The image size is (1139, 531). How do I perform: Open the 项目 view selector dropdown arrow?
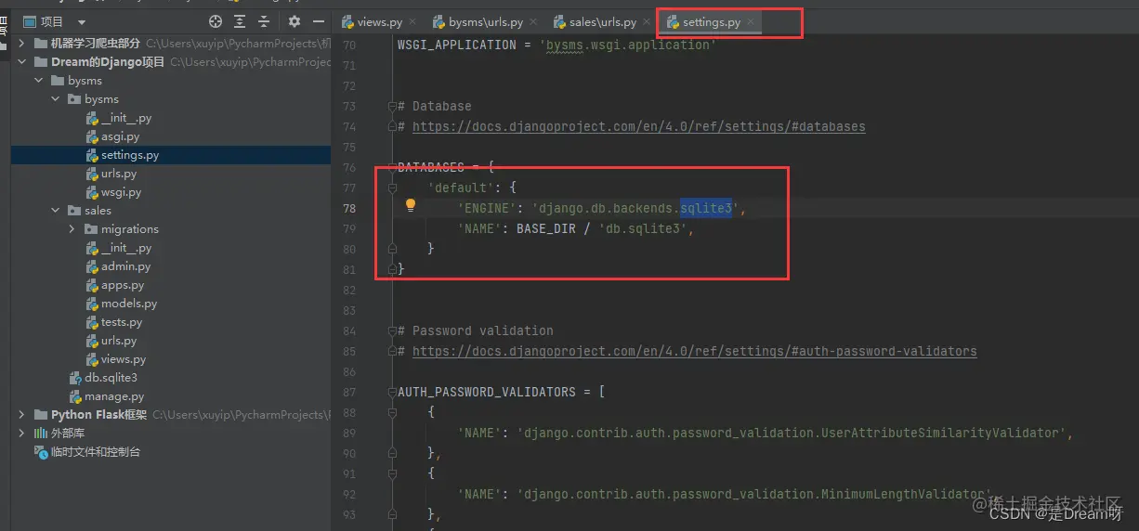82,21
